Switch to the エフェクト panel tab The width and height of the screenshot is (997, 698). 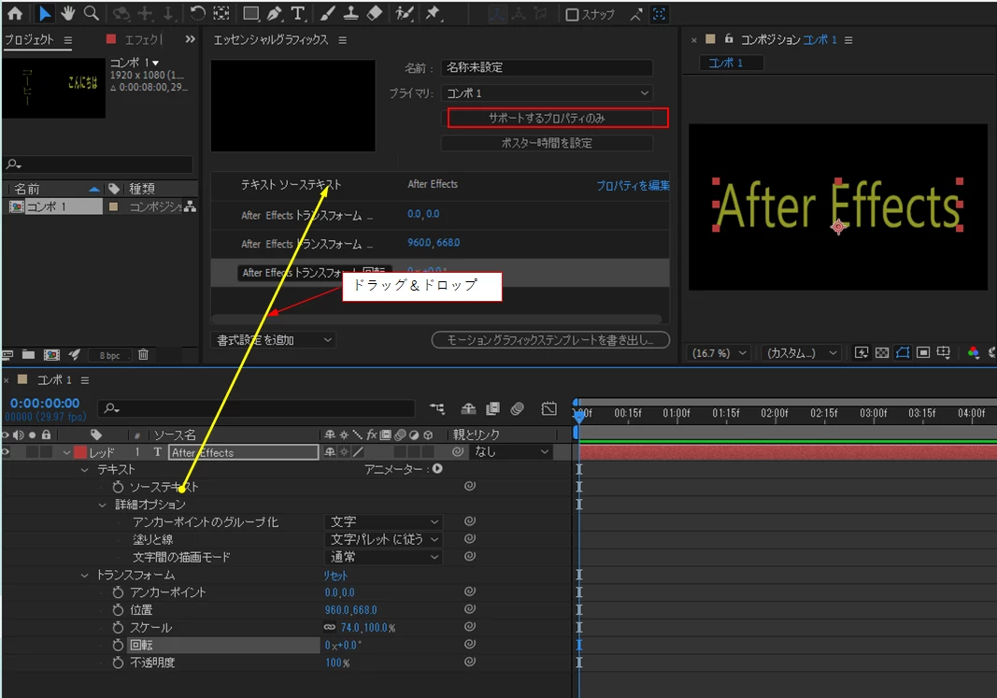[x=143, y=39]
